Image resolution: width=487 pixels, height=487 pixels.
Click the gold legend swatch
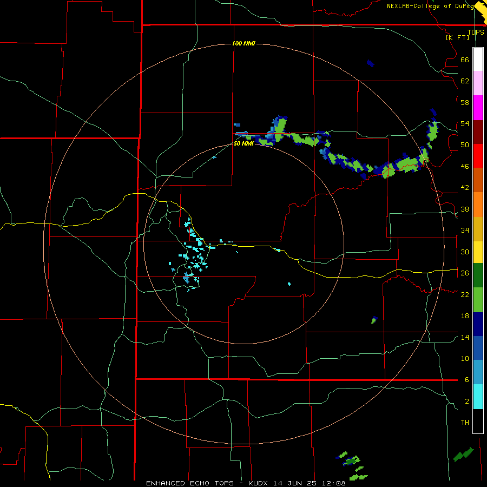478,229
